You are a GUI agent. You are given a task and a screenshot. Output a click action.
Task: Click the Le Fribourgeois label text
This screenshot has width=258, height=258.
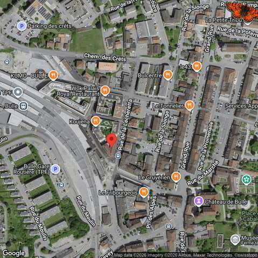(x=118, y=193)
